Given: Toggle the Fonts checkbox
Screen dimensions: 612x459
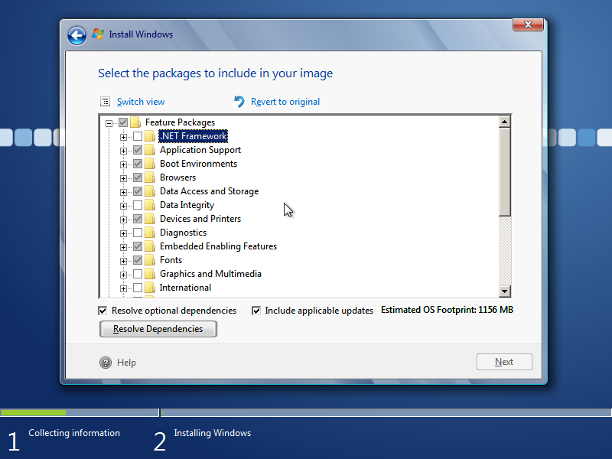Looking at the screenshot, I should pyautogui.click(x=138, y=260).
